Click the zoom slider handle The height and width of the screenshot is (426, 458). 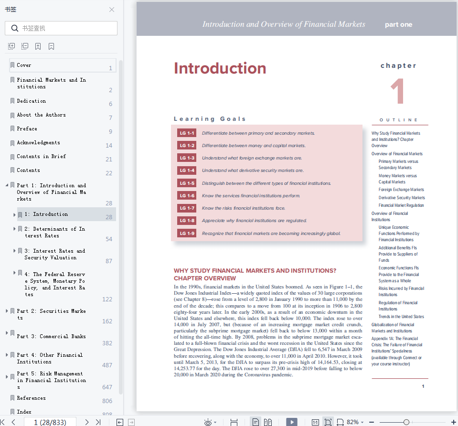pyautogui.click(x=406, y=422)
